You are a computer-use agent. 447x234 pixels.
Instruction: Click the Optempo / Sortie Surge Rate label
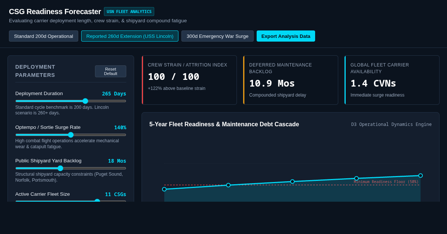tap(48, 127)
